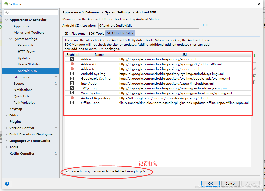Open Usage Statistics settings

(x=29, y=64)
